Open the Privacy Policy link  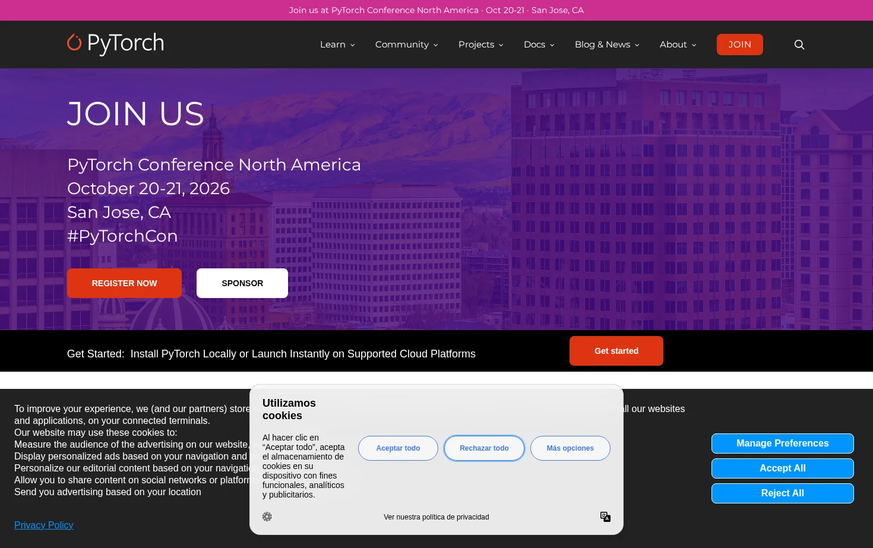[44, 525]
